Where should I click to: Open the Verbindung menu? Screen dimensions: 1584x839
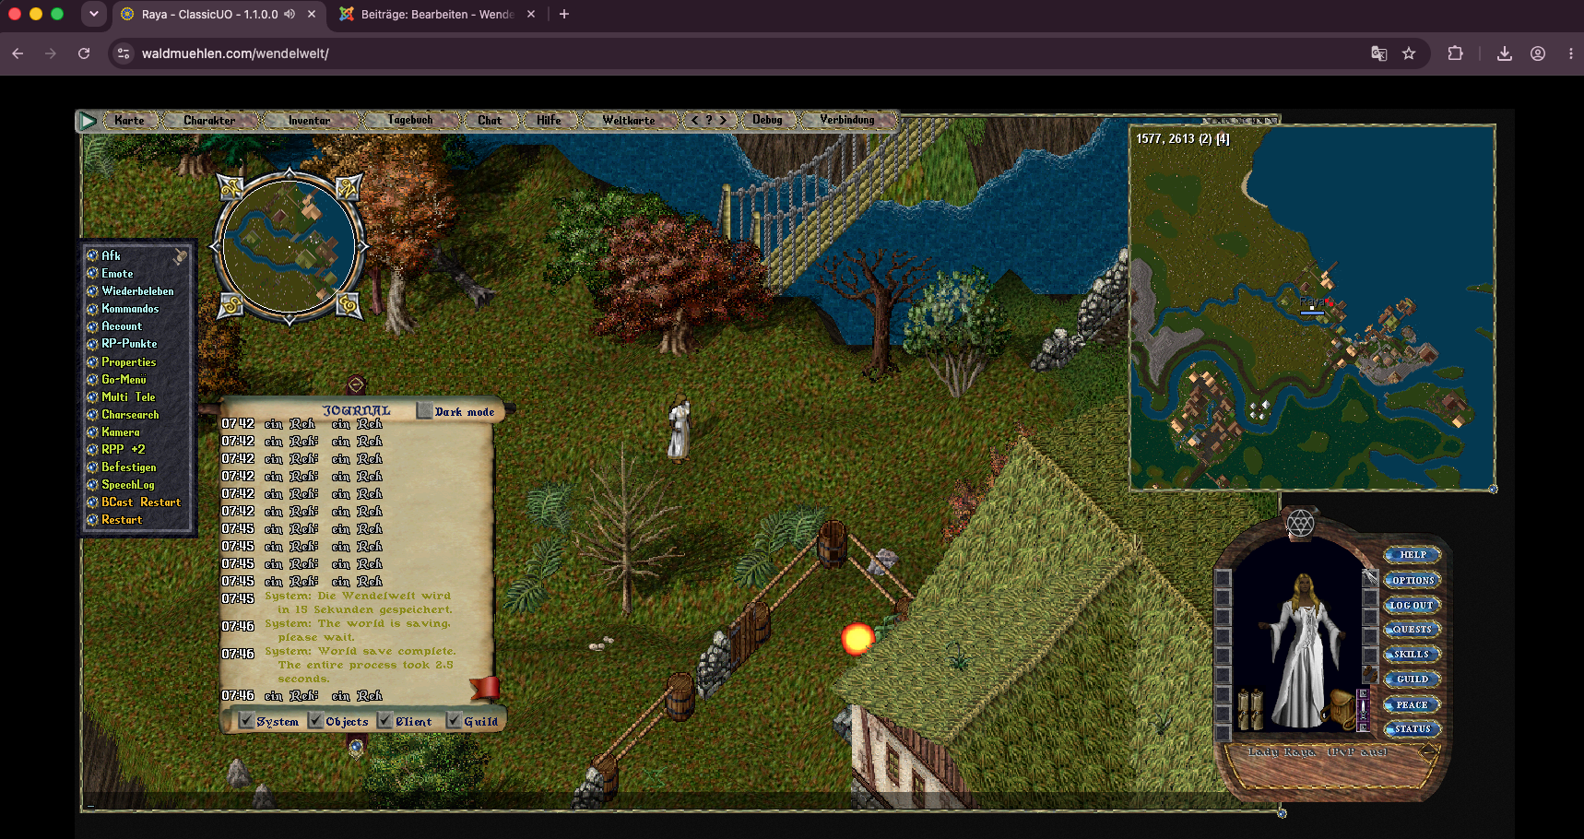[847, 120]
